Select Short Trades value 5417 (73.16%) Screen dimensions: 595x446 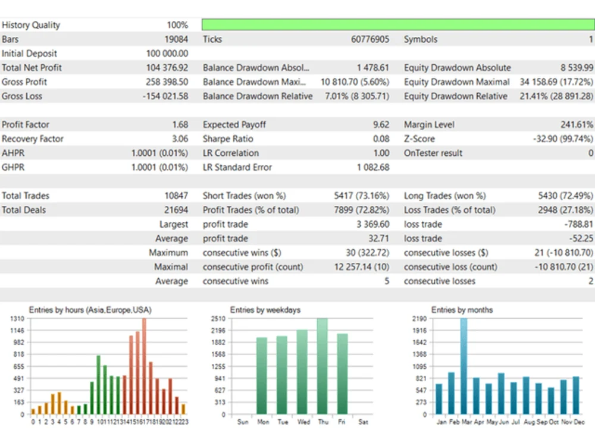362,196
